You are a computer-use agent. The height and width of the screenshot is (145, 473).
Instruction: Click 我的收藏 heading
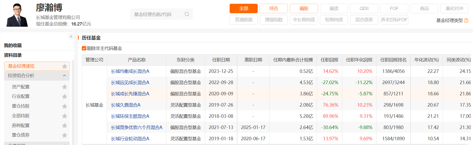pyautogui.click(x=13, y=45)
